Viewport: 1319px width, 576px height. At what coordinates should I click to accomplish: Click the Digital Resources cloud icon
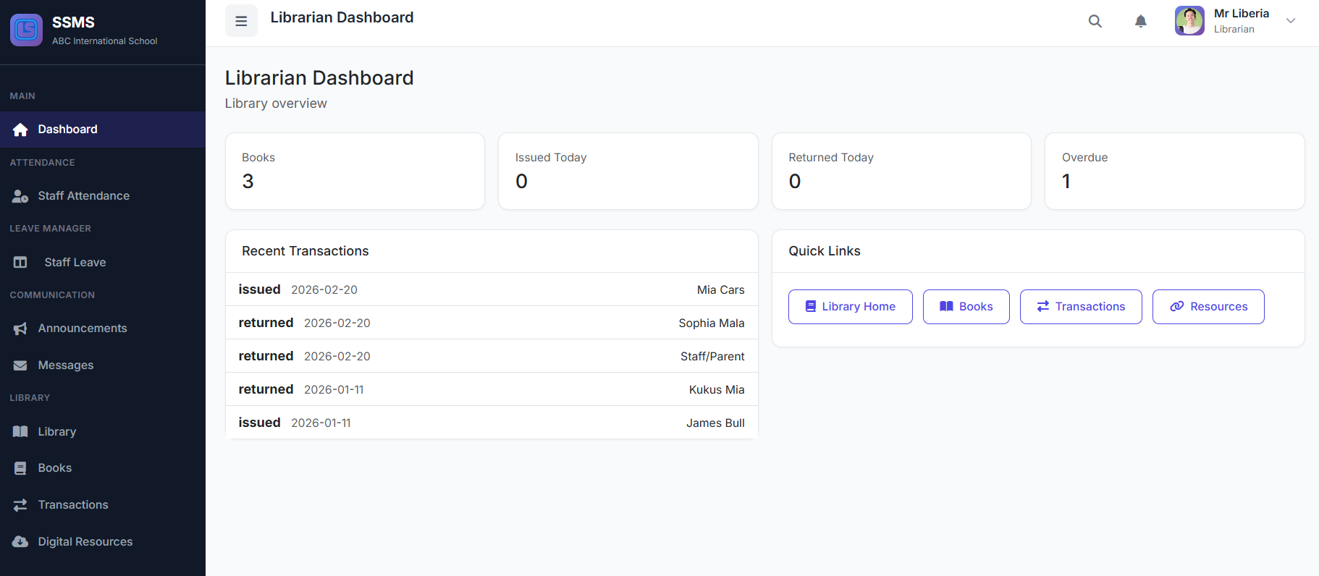point(20,542)
